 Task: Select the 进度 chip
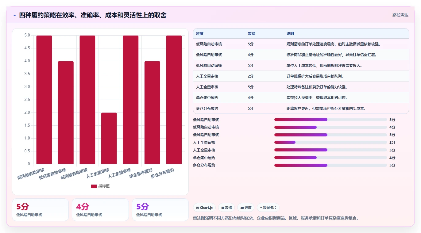point(246,208)
